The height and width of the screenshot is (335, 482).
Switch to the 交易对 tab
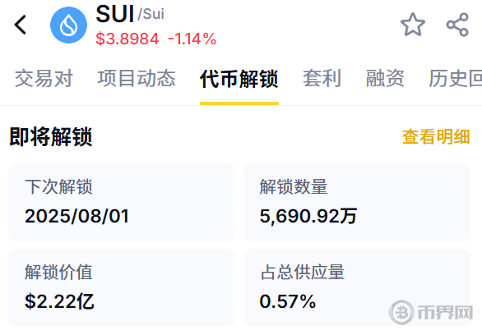coord(44,78)
